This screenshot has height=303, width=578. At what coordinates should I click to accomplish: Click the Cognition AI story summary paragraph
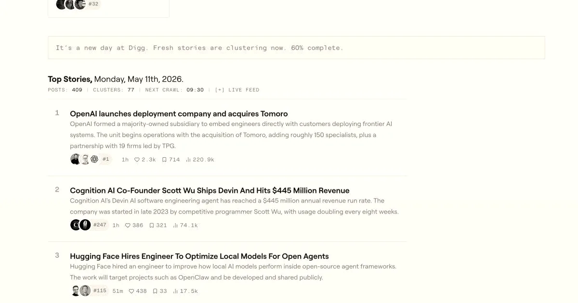(x=234, y=206)
